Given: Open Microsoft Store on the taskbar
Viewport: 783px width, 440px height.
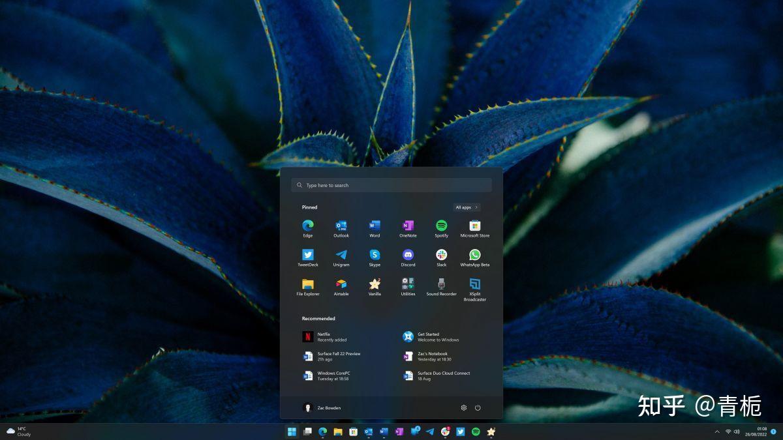Looking at the screenshot, I should [x=353, y=432].
